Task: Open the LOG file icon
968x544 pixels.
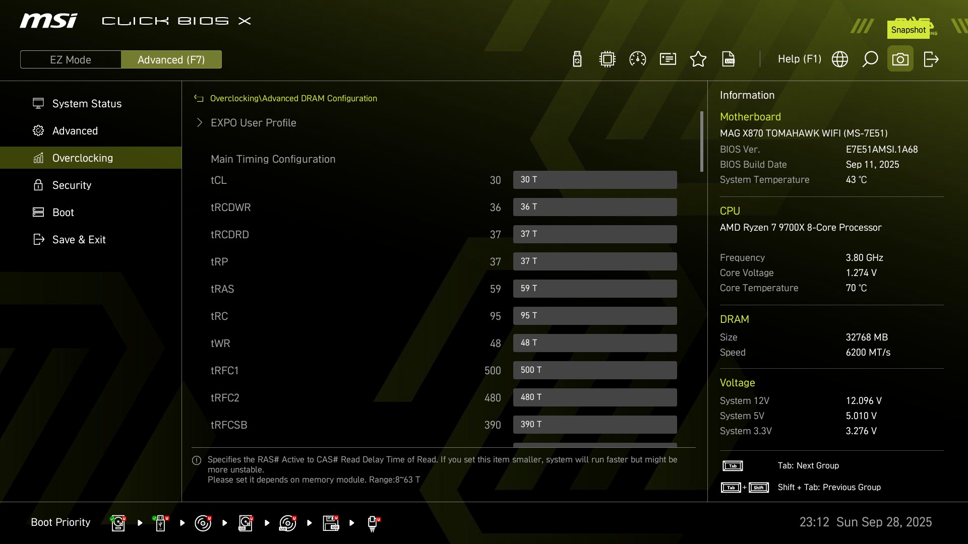Action: 729,59
